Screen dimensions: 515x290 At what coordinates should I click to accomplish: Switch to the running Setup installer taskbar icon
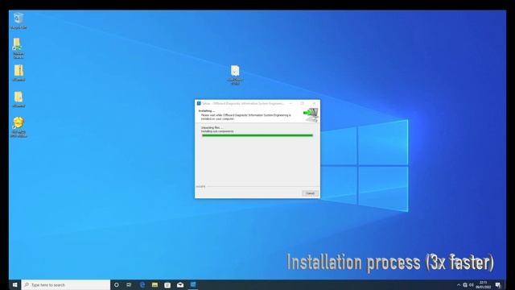click(x=193, y=284)
